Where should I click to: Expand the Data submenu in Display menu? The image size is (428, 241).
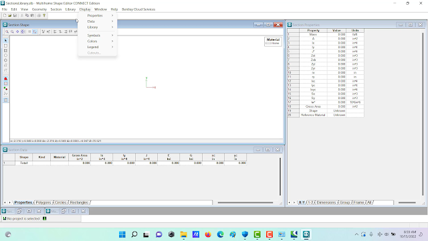coord(98,21)
